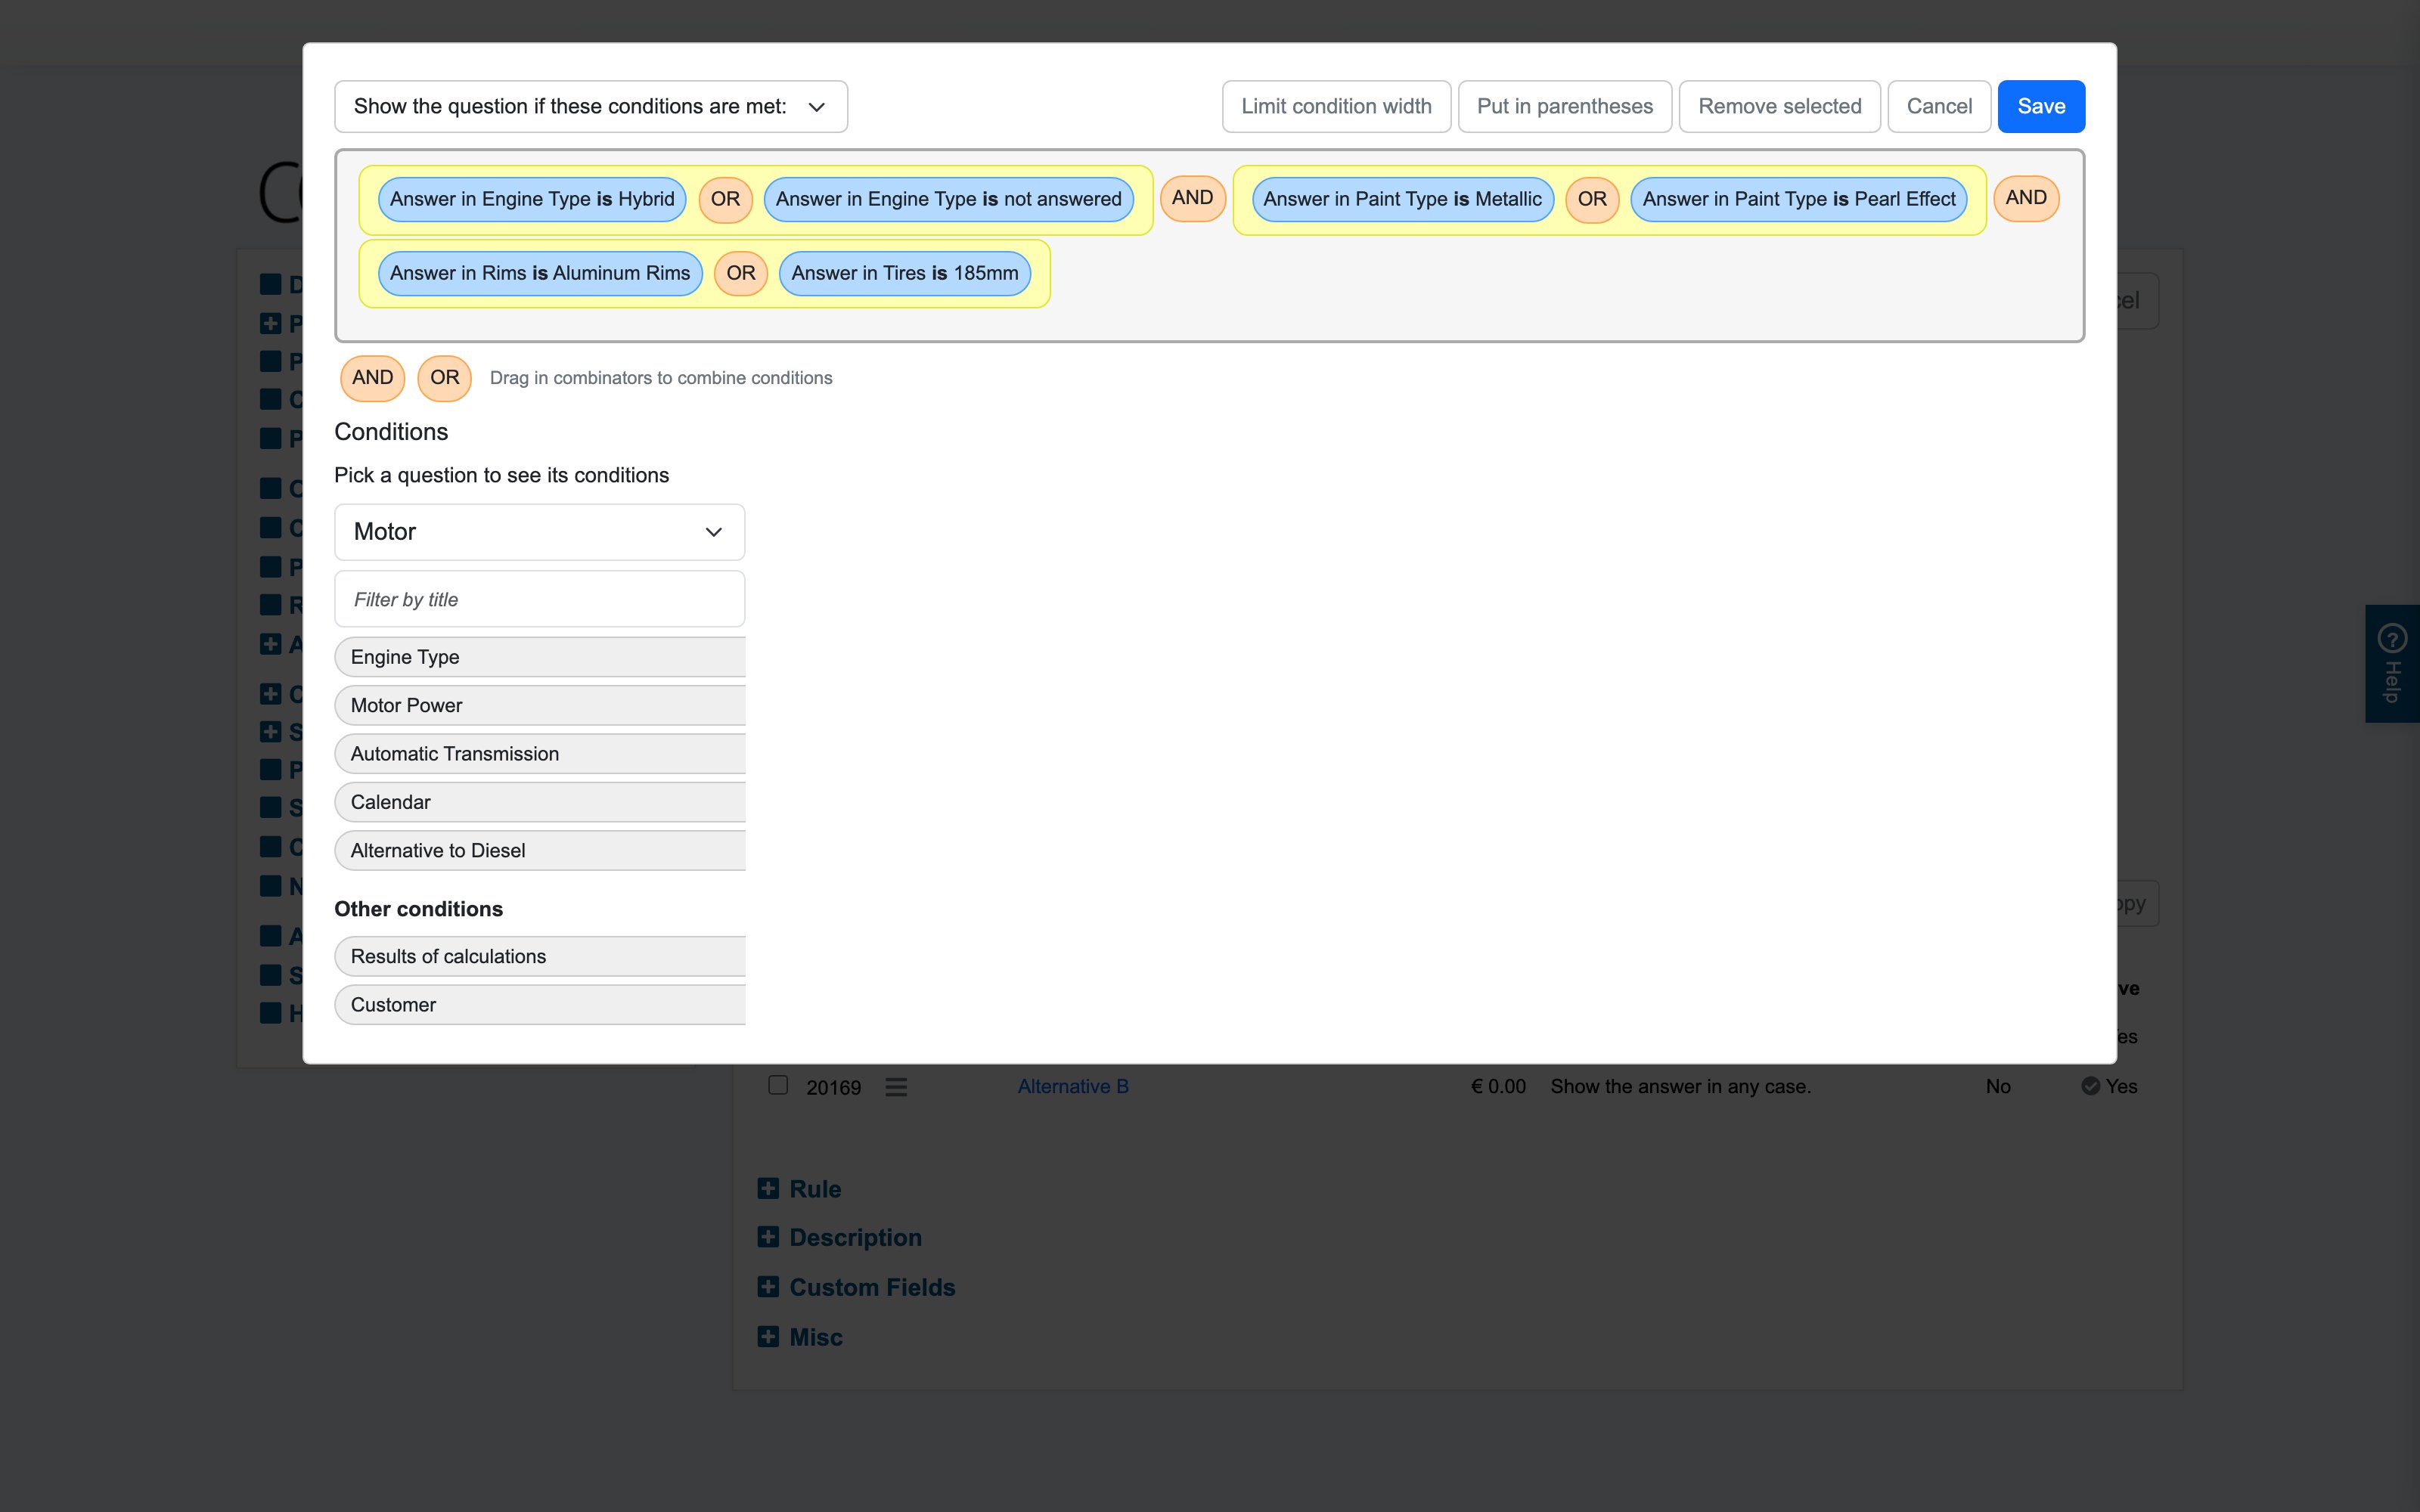
Task: Expand the Misc section
Action: 768,1337
